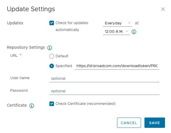Screen dimensions: 171x133
Task: Click the Password optional field
Action: pos(104,91)
